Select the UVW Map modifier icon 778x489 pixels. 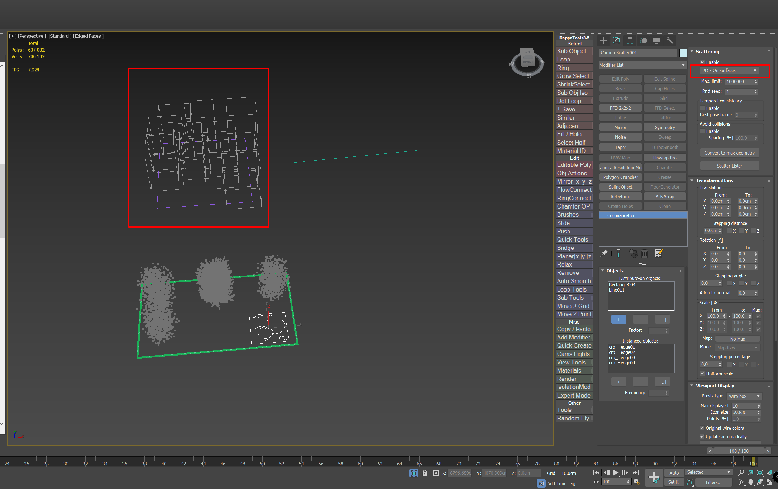click(x=620, y=157)
